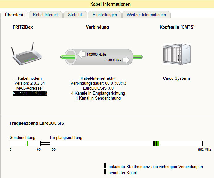The width and height of the screenshot is (214, 178).
Task: Click the Frequenzband EuroDOCSIS heading
Action: click(37, 123)
